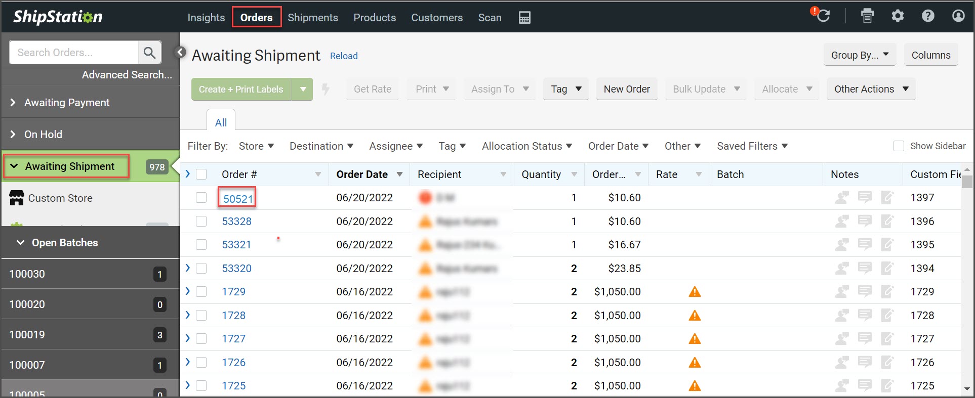Select the checkbox for order 1727
This screenshot has width=975, height=398.
201,339
